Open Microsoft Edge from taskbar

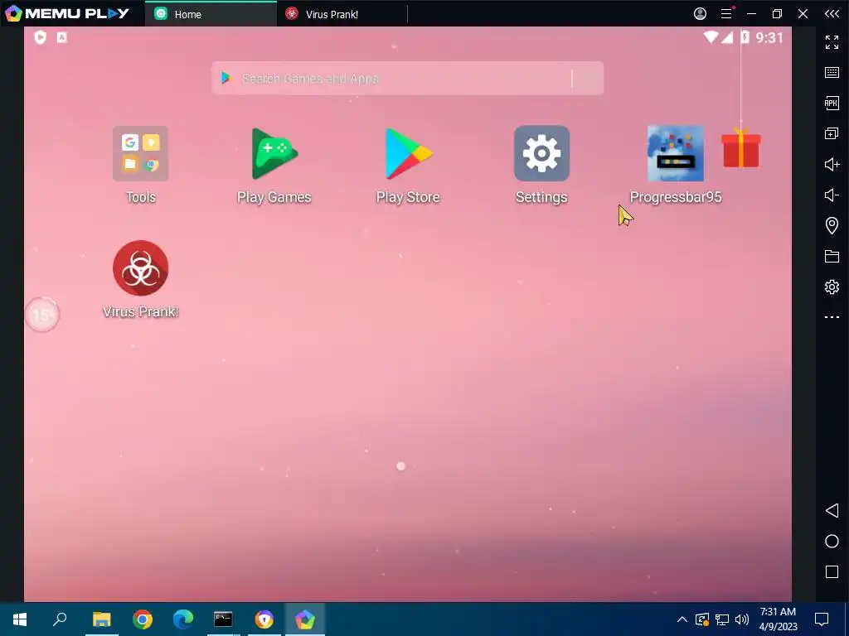click(x=183, y=619)
